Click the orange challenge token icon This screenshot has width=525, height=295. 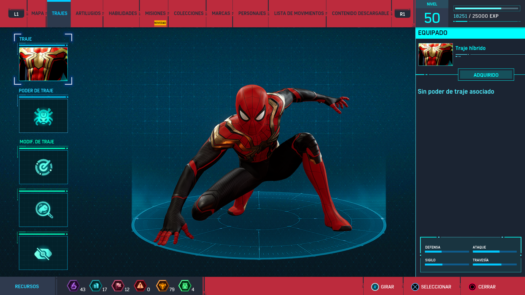pyautogui.click(x=162, y=286)
